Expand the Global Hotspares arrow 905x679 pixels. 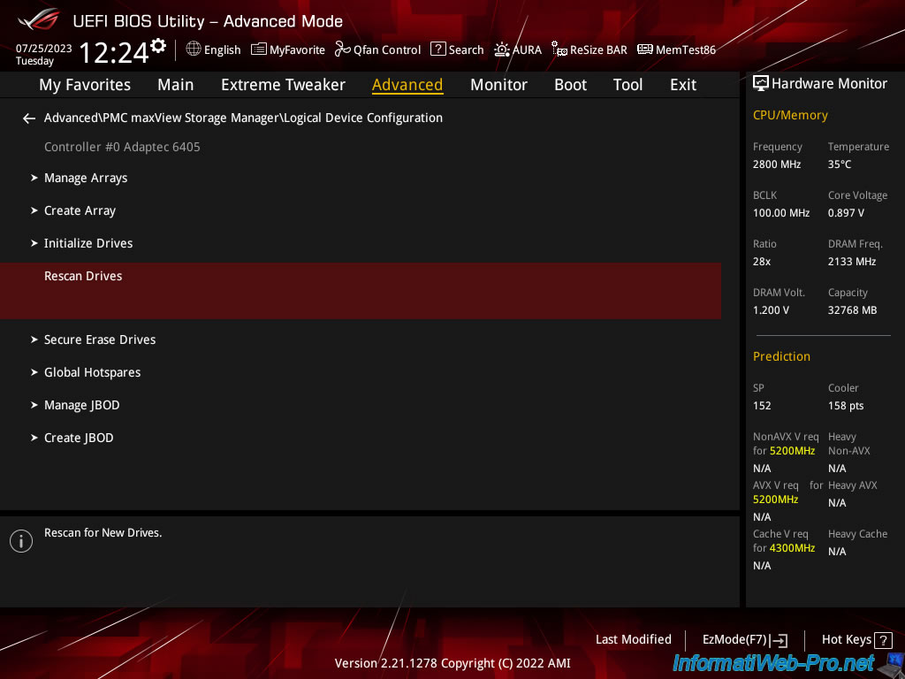coord(34,372)
